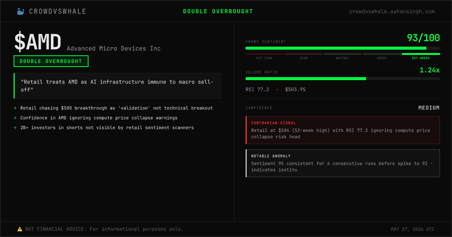The image size is (452, 237).
Task: Click the green DOUBLE OVERBOUGHT badge
Action: pos(51,61)
